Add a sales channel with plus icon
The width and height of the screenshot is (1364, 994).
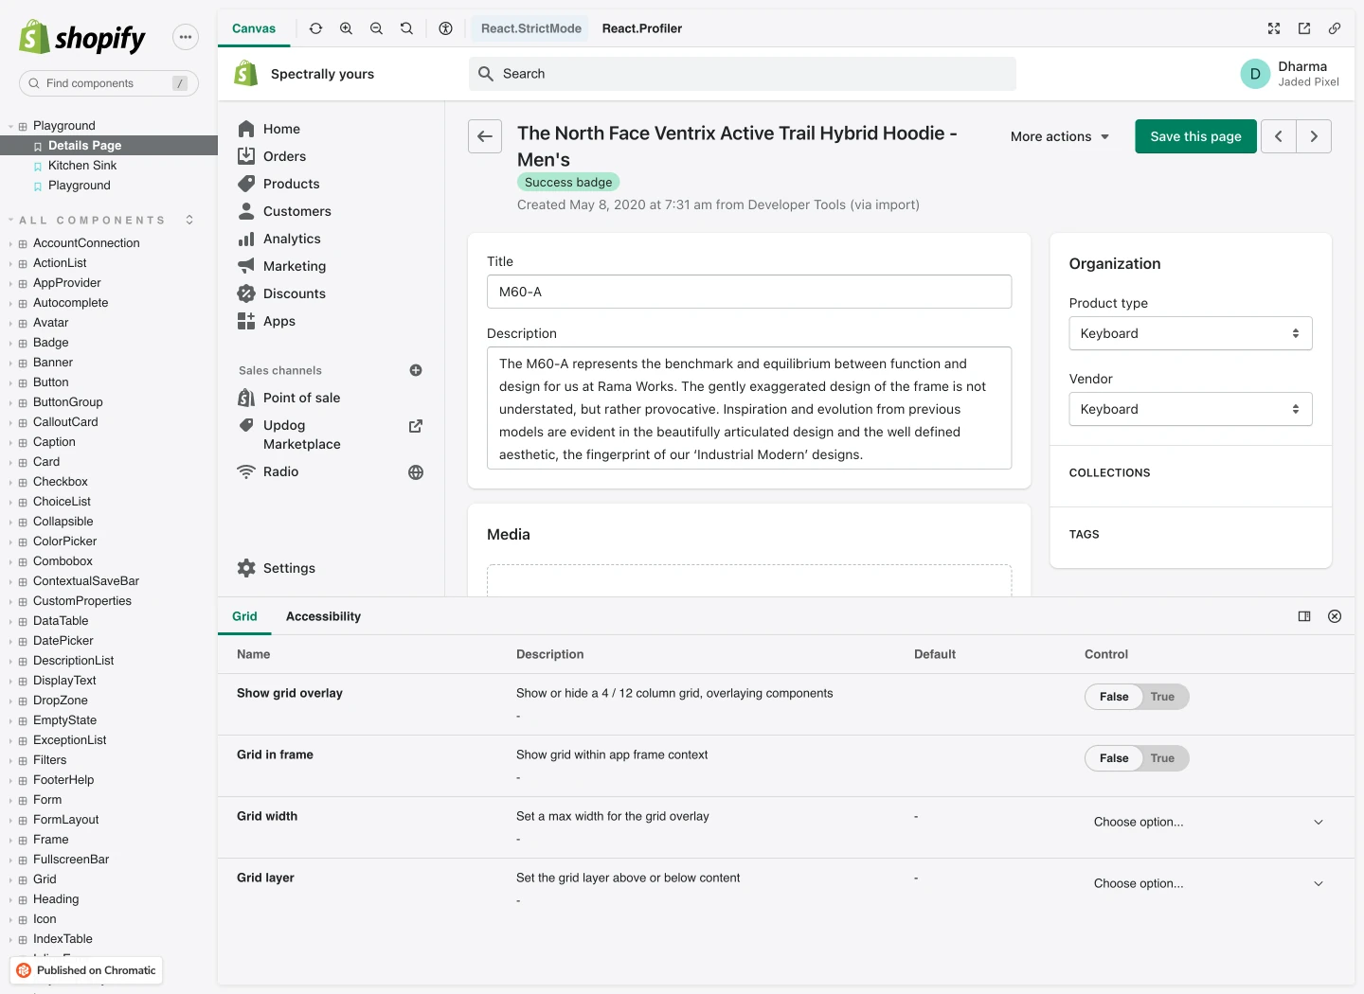416,370
